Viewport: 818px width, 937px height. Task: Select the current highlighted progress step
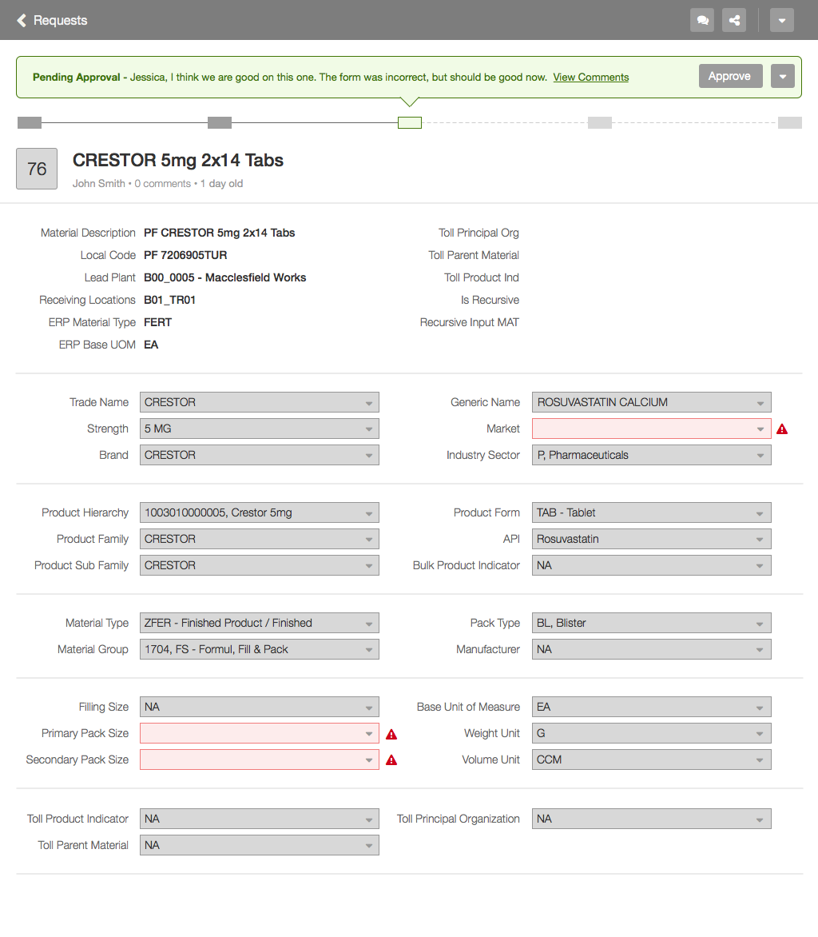[x=410, y=122]
